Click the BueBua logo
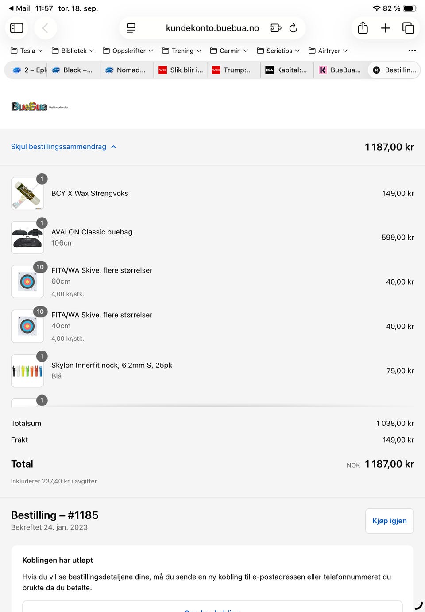This screenshot has height=612, width=425. (29, 107)
